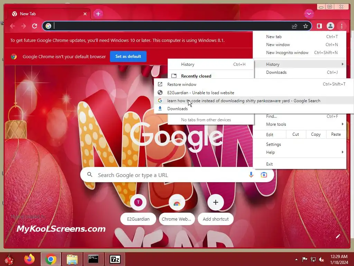Click Paste in Edit row
Image resolution: width=354 pixels, height=266 pixels.
tap(336, 134)
